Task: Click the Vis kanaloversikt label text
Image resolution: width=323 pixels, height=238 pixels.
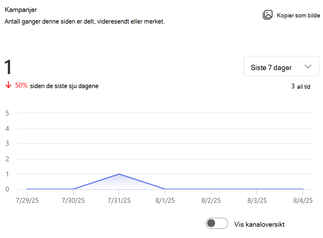Action: coord(259,224)
